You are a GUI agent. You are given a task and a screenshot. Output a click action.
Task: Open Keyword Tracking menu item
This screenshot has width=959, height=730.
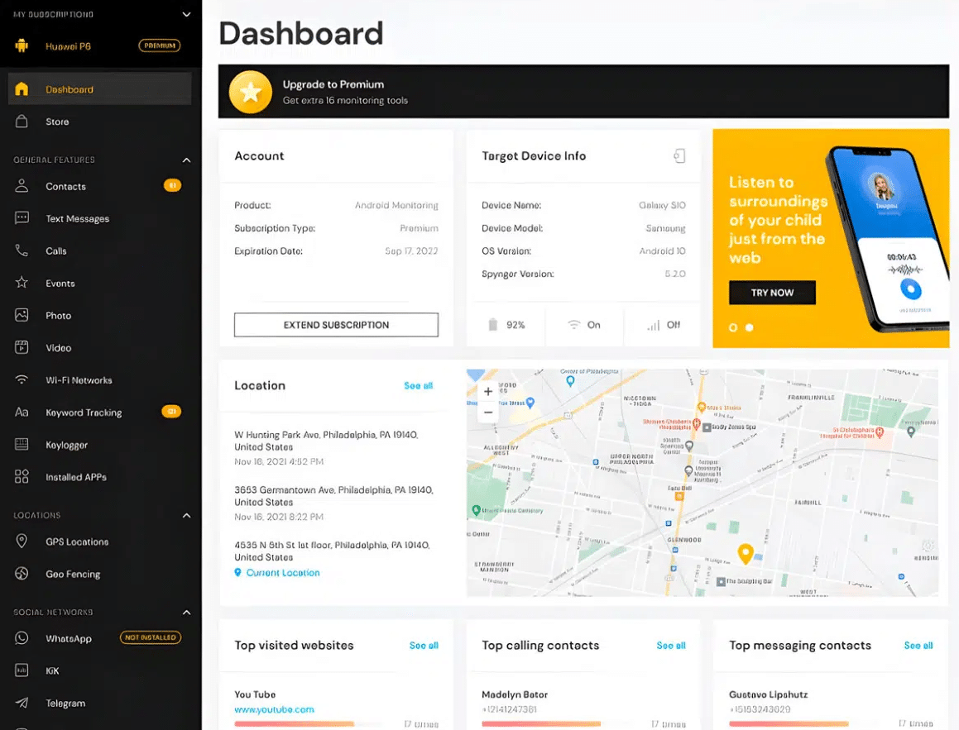coord(99,413)
